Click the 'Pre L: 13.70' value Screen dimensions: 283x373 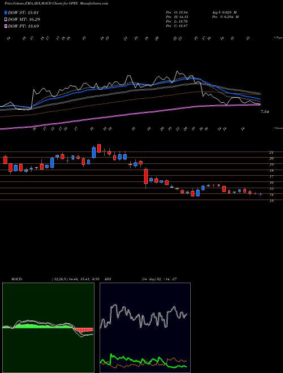[177, 21]
